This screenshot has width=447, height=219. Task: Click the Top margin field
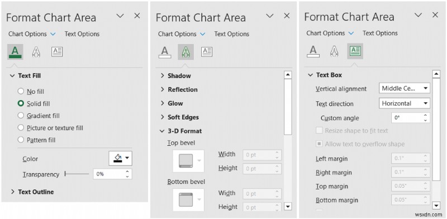click(411, 186)
